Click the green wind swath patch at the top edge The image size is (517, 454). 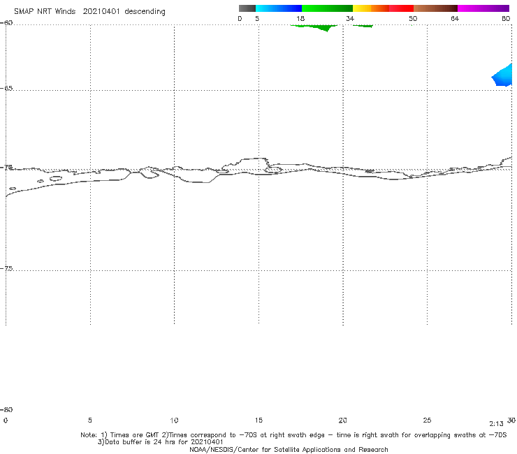coord(315,27)
